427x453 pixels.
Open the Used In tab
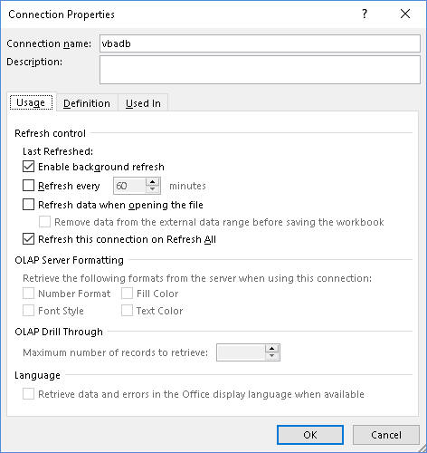pos(143,103)
